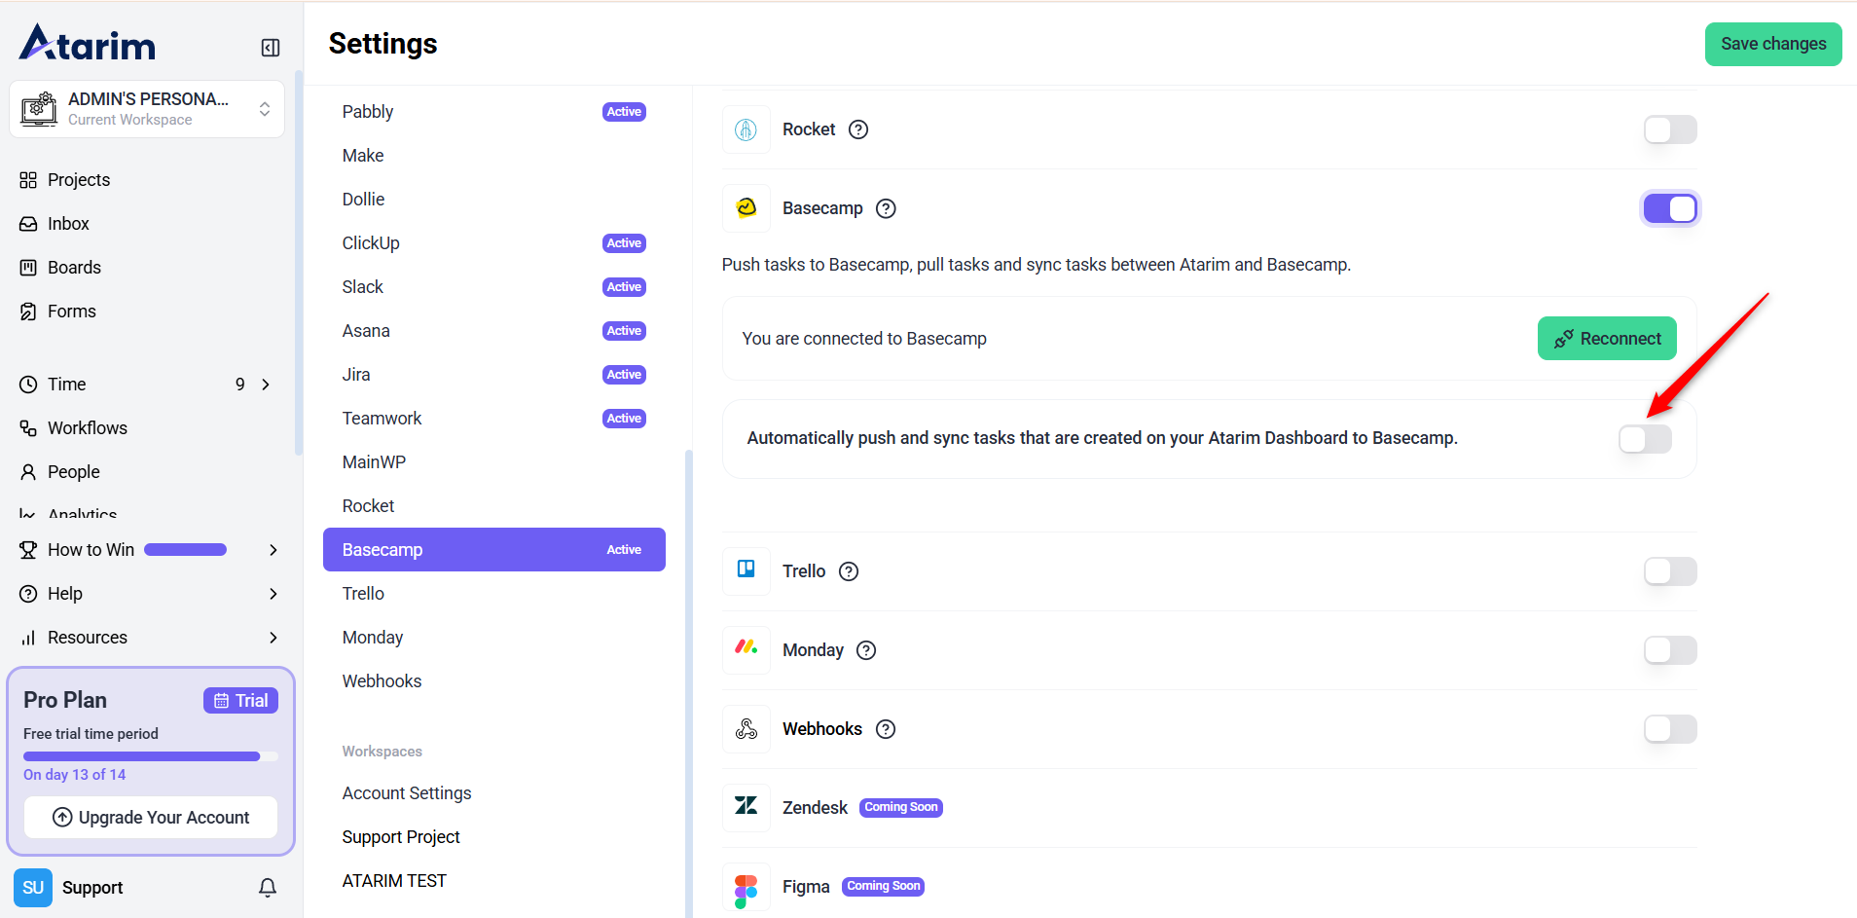Disable the Basecamp integration toggle

(x=1670, y=208)
